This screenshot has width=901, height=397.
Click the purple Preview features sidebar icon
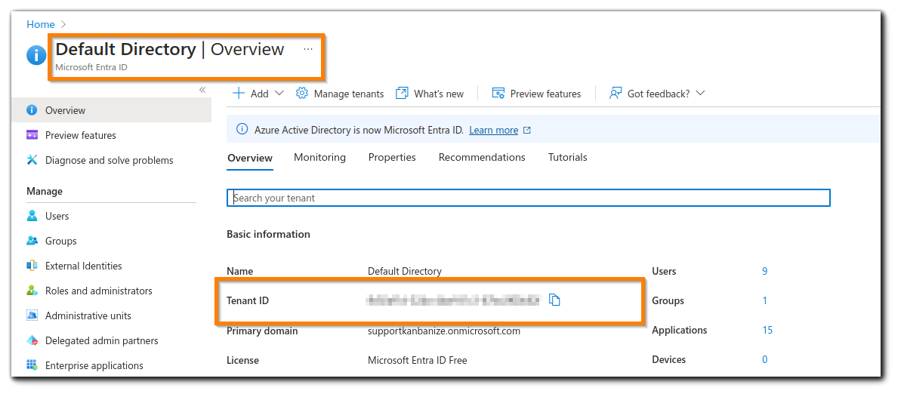pyautogui.click(x=32, y=135)
